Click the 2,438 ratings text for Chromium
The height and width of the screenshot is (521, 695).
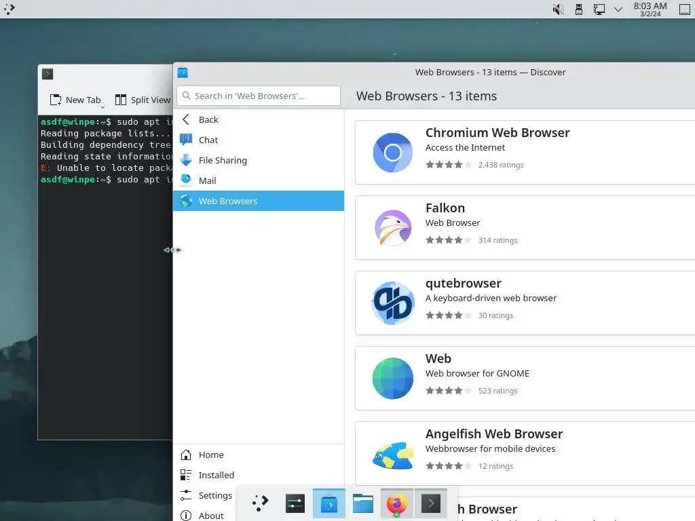coord(501,165)
